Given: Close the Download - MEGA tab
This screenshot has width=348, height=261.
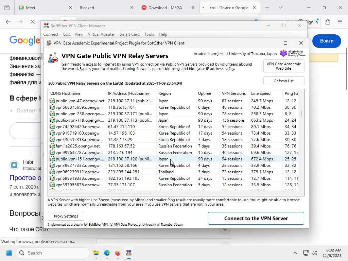Looking at the screenshot, I should pyautogui.click(x=193, y=7).
